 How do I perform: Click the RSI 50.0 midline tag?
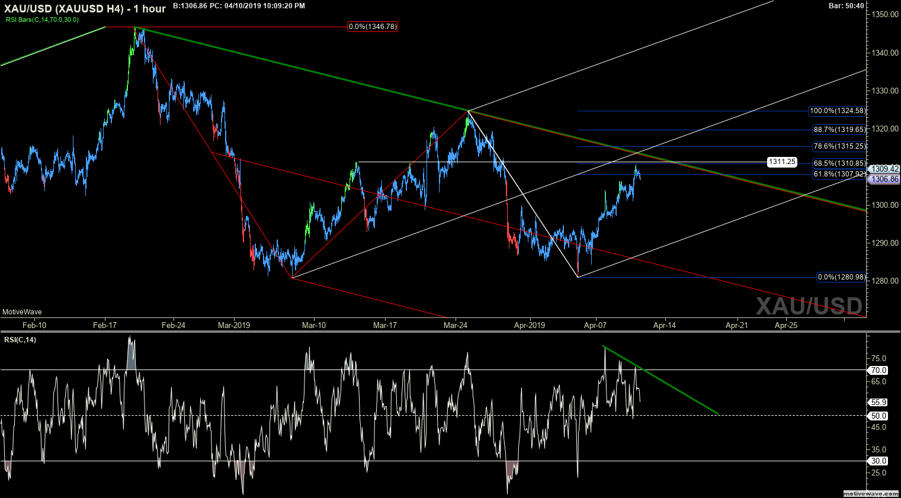tap(878, 416)
